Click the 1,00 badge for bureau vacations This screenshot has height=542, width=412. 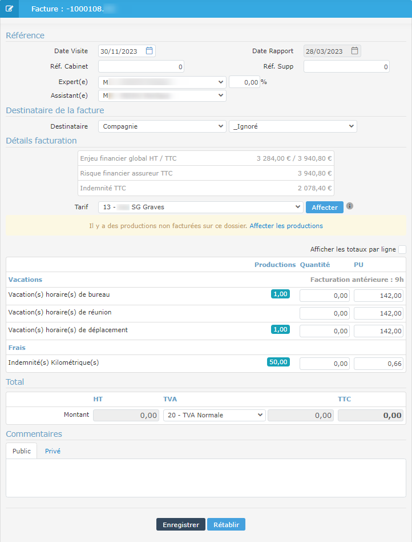(x=280, y=294)
